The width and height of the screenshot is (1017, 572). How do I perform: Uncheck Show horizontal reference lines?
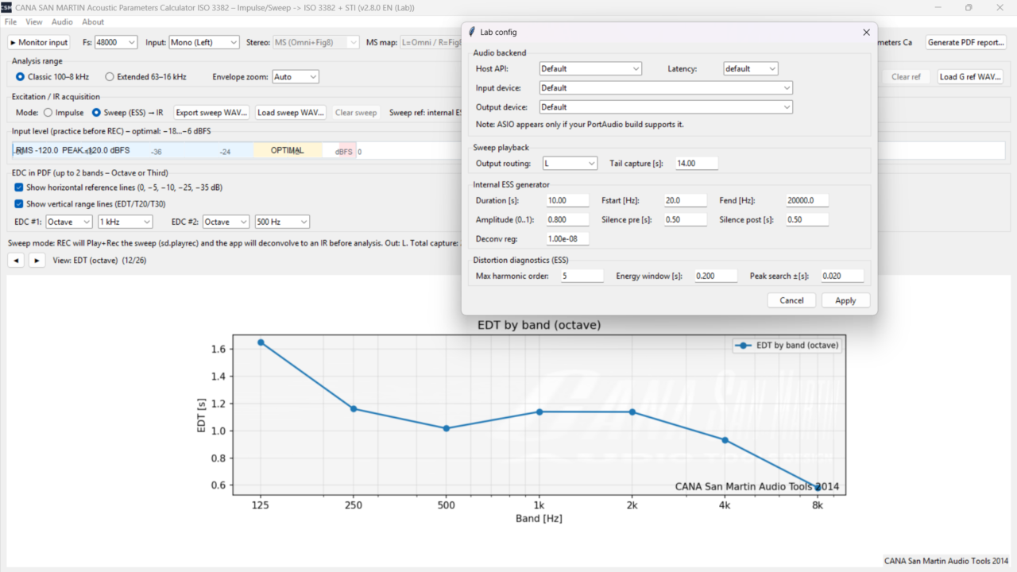pyautogui.click(x=19, y=187)
